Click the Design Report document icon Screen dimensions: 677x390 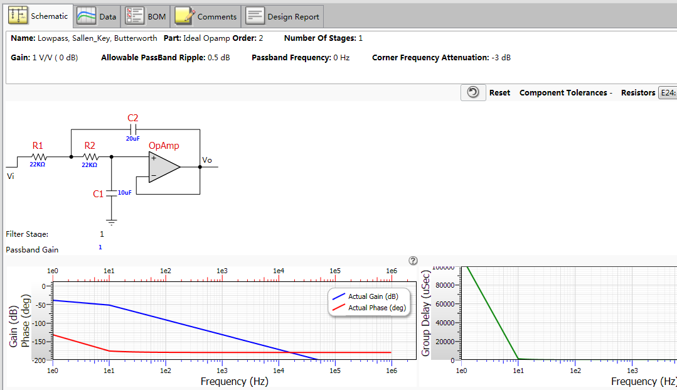255,16
